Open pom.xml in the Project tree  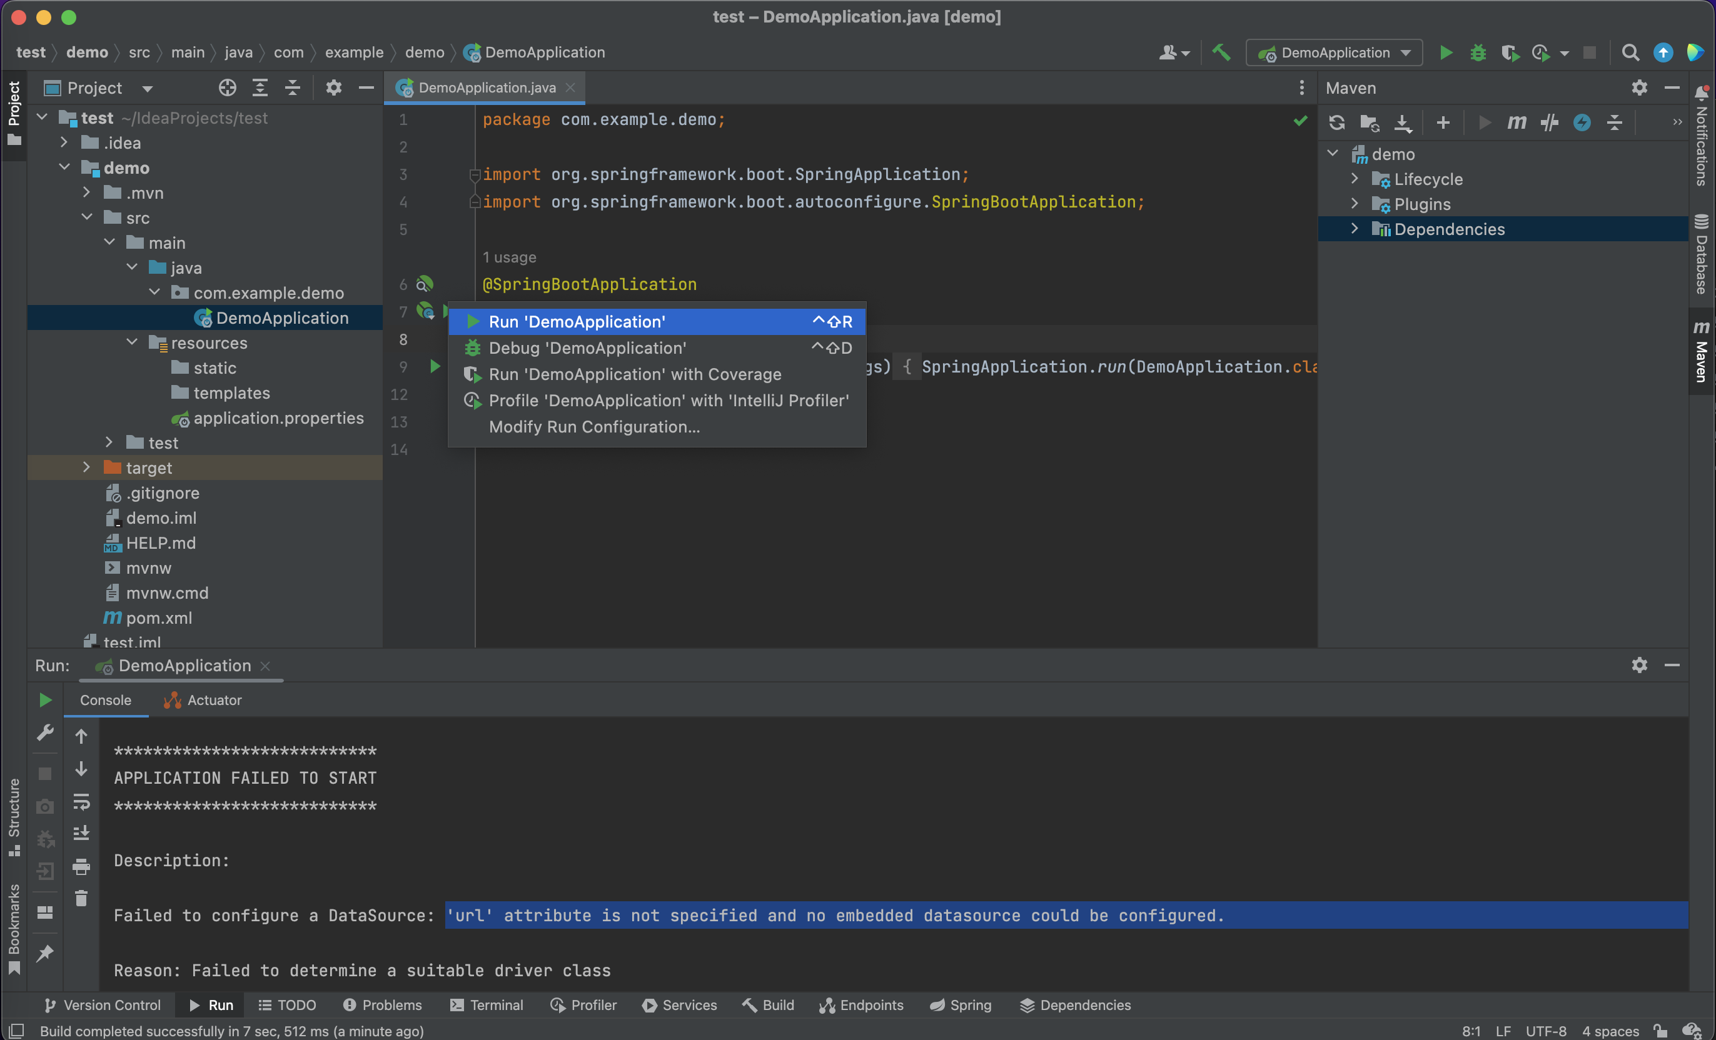[159, 618]
